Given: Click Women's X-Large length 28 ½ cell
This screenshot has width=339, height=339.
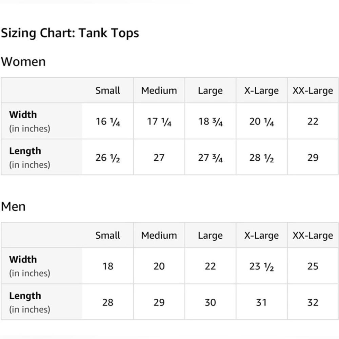Looking at the screenshot, I should click(x=262, y=157).
